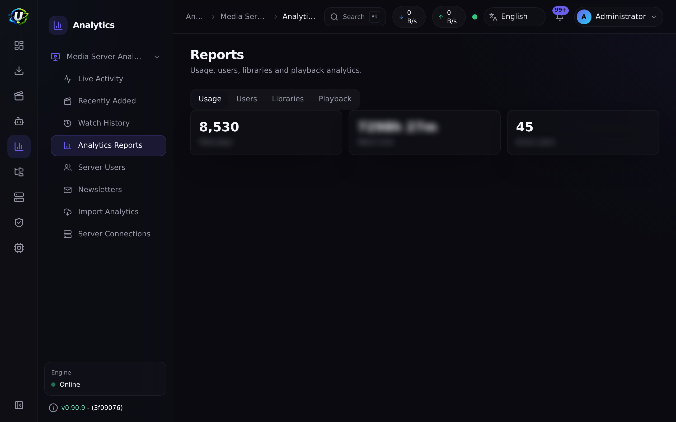The width and height of the screenshot is (676, 422).
Task: Select the analytics bar chart rail icon
Action: (19, 147)
